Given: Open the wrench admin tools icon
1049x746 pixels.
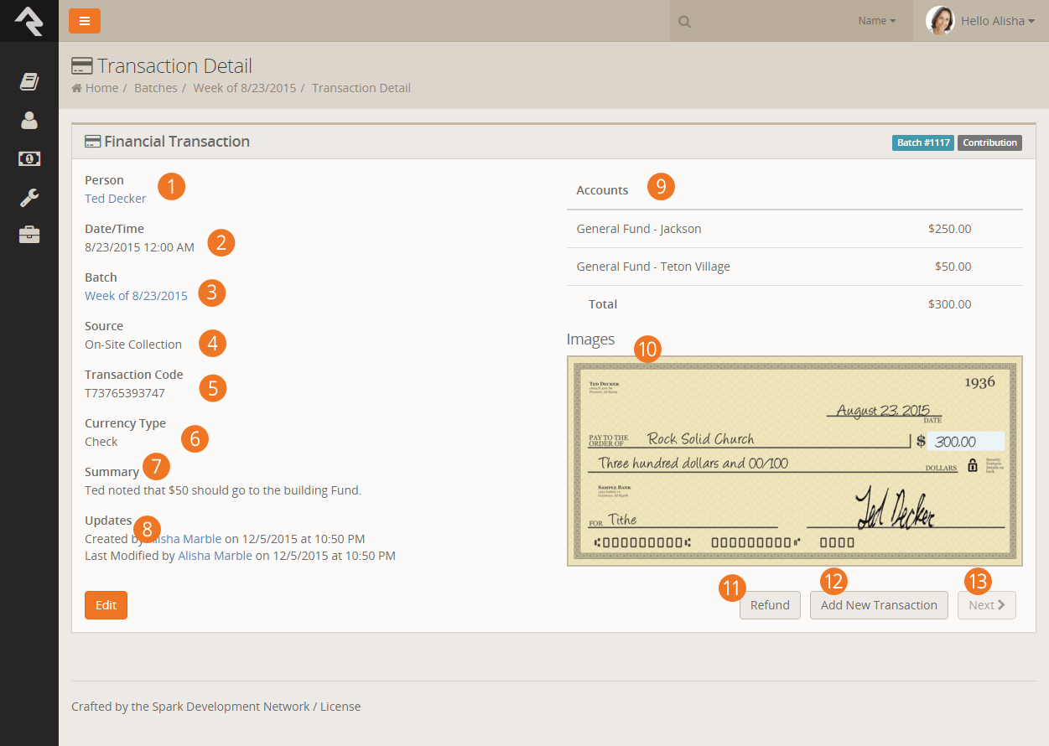Looking at the screenshot, I should tap(29, 198).
